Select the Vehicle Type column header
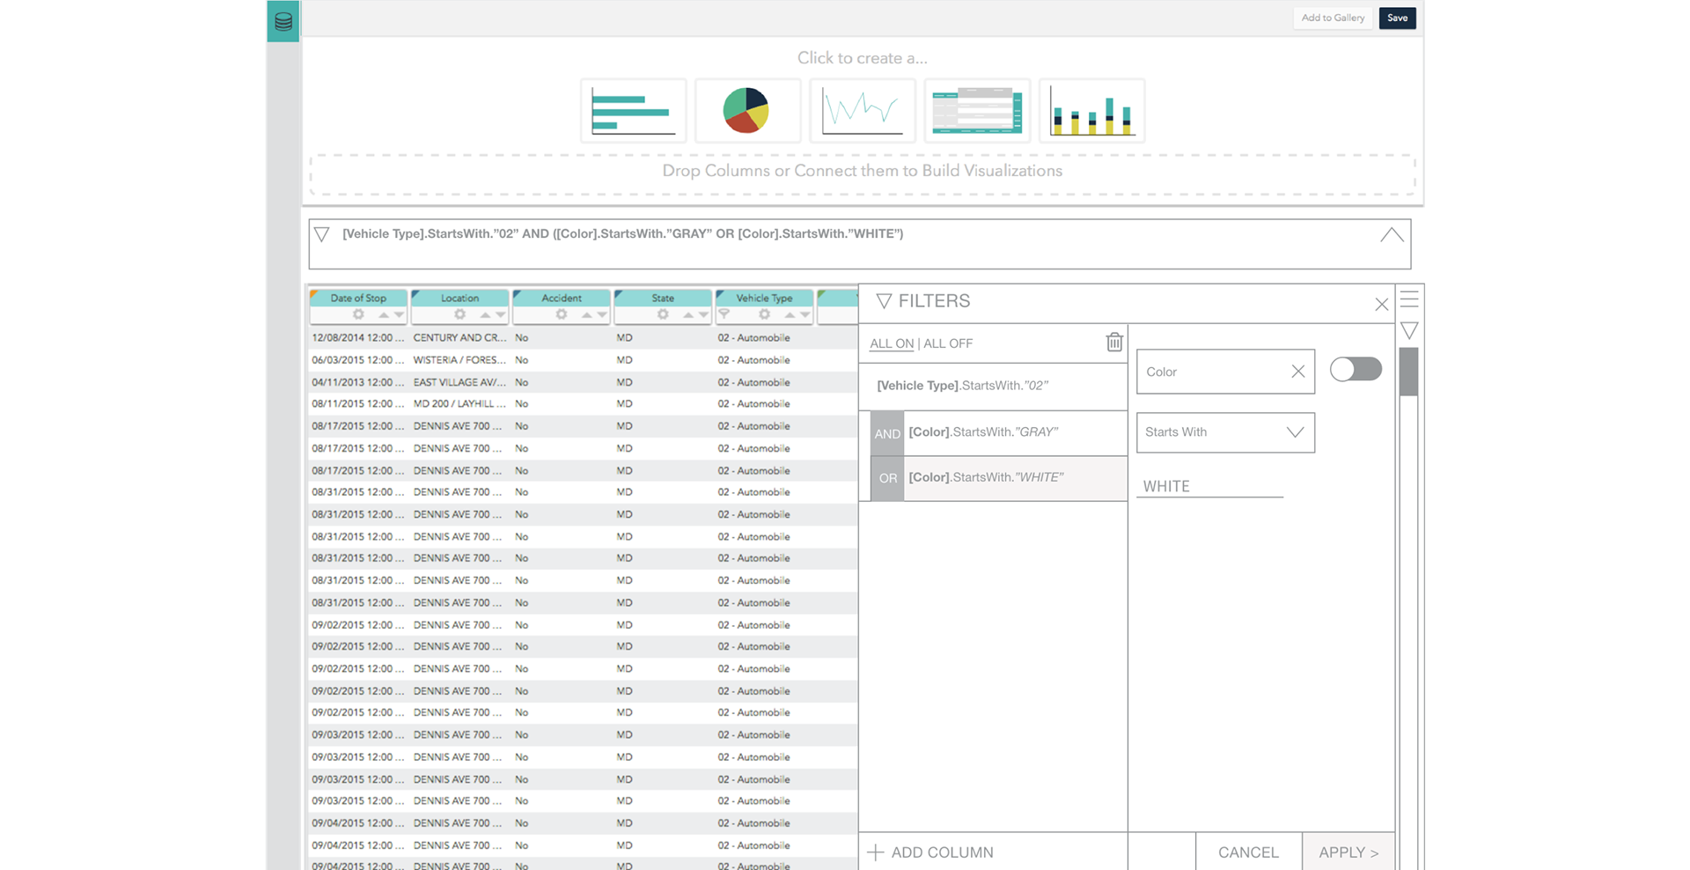Image resolution: width=1690 pixels, height=870 pixels. point(764,298)
